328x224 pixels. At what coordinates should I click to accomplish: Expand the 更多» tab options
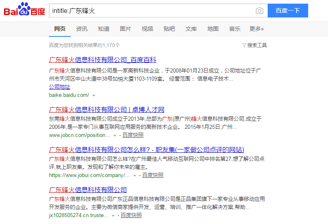256,29
